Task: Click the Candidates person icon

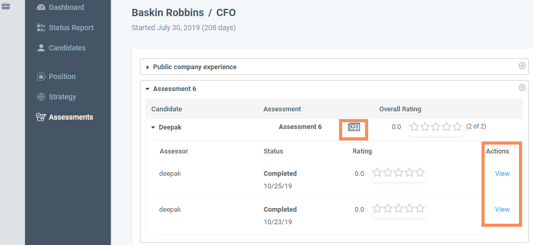Action: [x=41, y=48]
